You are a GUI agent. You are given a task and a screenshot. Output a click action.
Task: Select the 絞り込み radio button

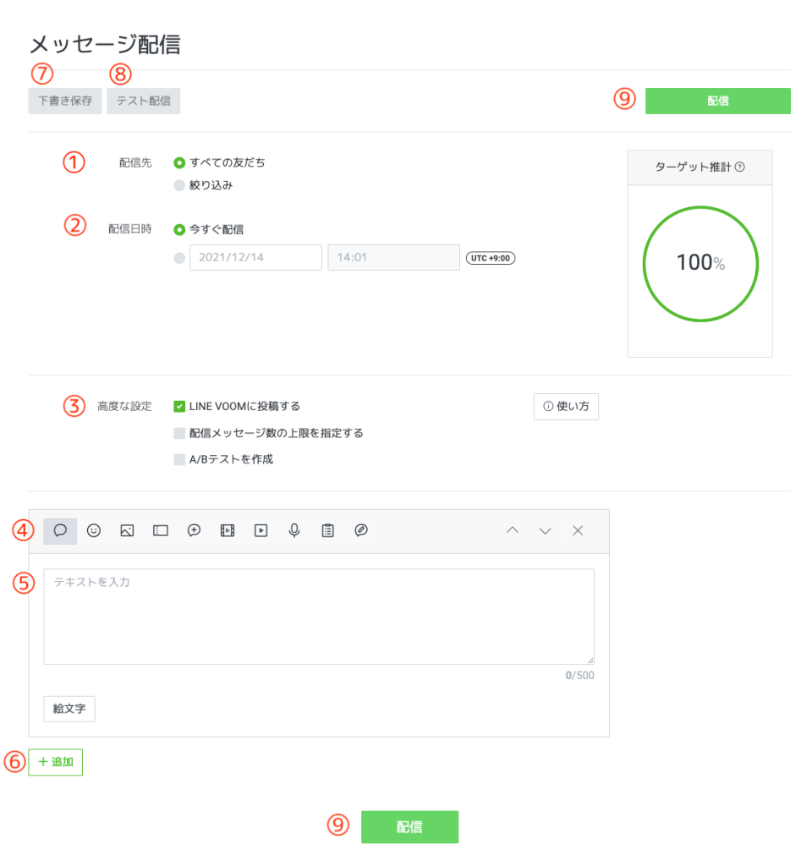(x=179, y=185)
